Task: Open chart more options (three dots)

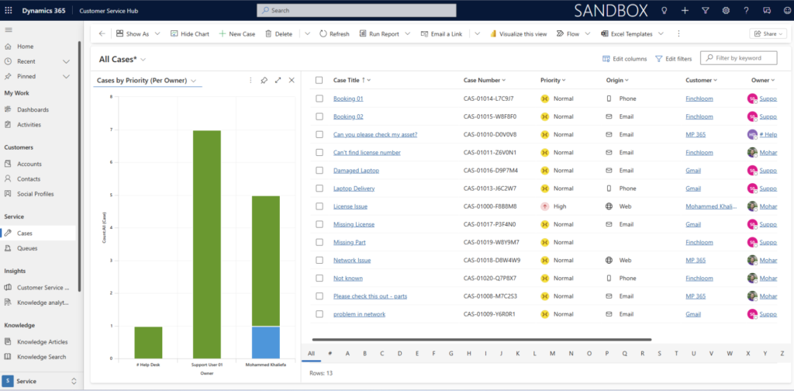Action: (x=250, y=81)
